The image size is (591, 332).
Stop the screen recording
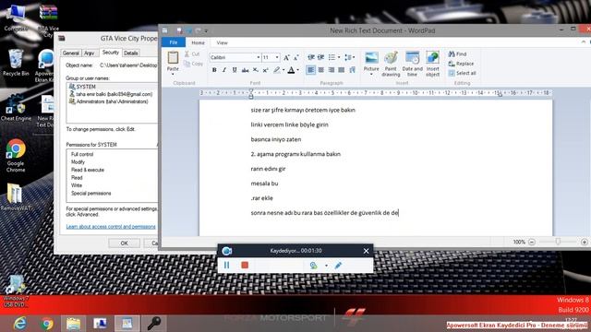click(x=245, y=265)
